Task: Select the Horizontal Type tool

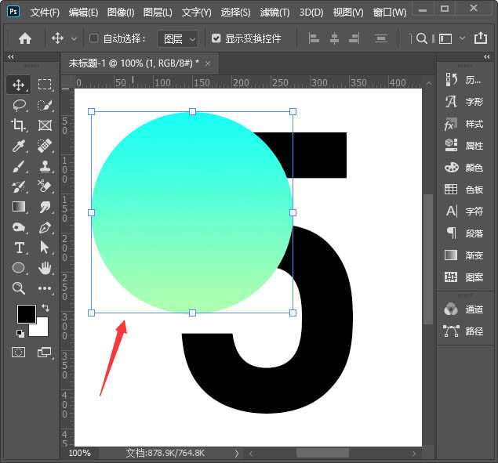Action: pos(19,248)
